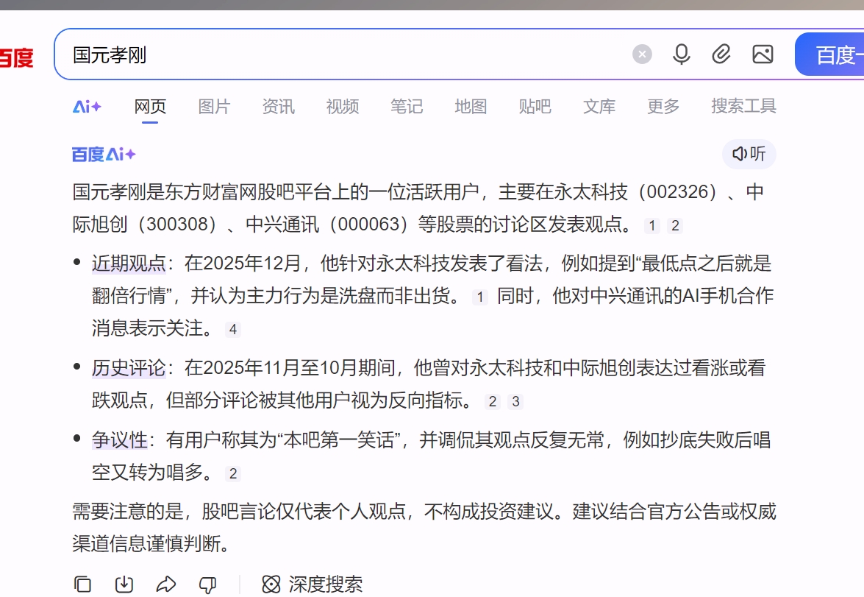Open citation 1 after 发表观点

(651, 225)
